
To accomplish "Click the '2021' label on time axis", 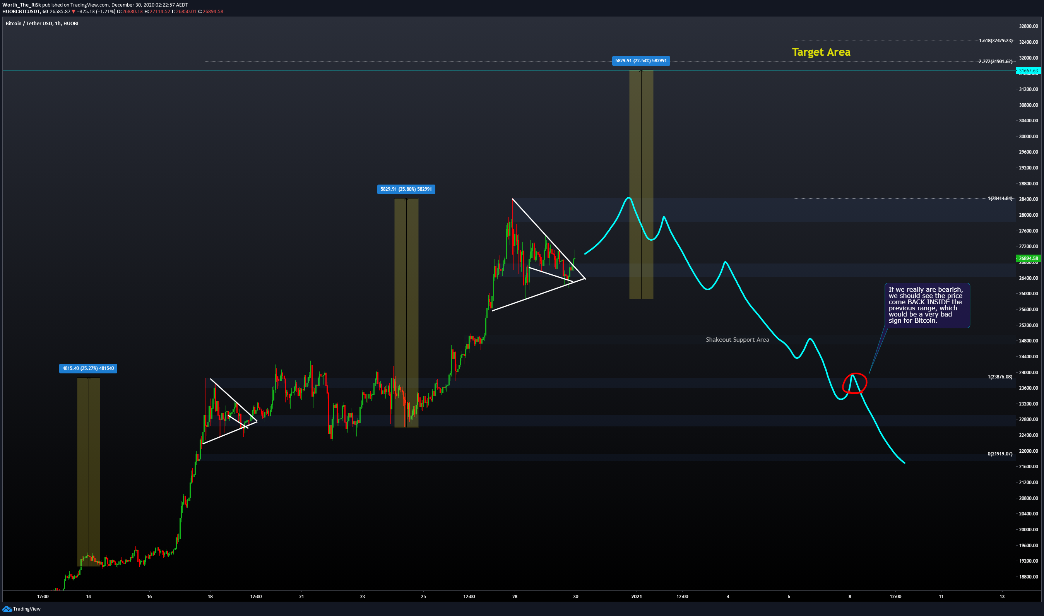I will 637,597.
